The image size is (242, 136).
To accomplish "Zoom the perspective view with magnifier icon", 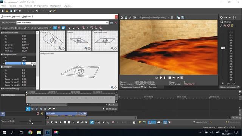I will pyautogui.click(x=112, y=87).
